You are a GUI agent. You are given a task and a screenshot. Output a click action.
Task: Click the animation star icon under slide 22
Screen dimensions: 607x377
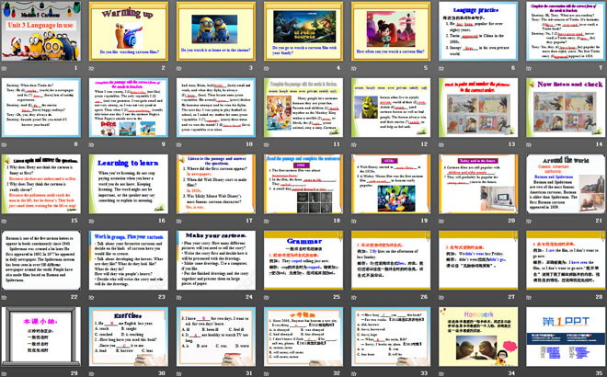tap(5, 297)
